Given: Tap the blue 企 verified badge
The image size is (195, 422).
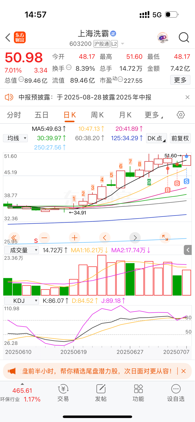Looking at the screenshot, I should tap(113, 33).
